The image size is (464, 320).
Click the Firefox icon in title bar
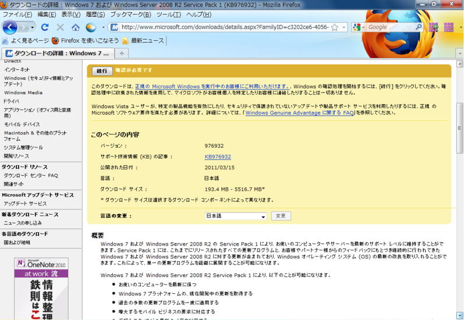click(4, 5)
